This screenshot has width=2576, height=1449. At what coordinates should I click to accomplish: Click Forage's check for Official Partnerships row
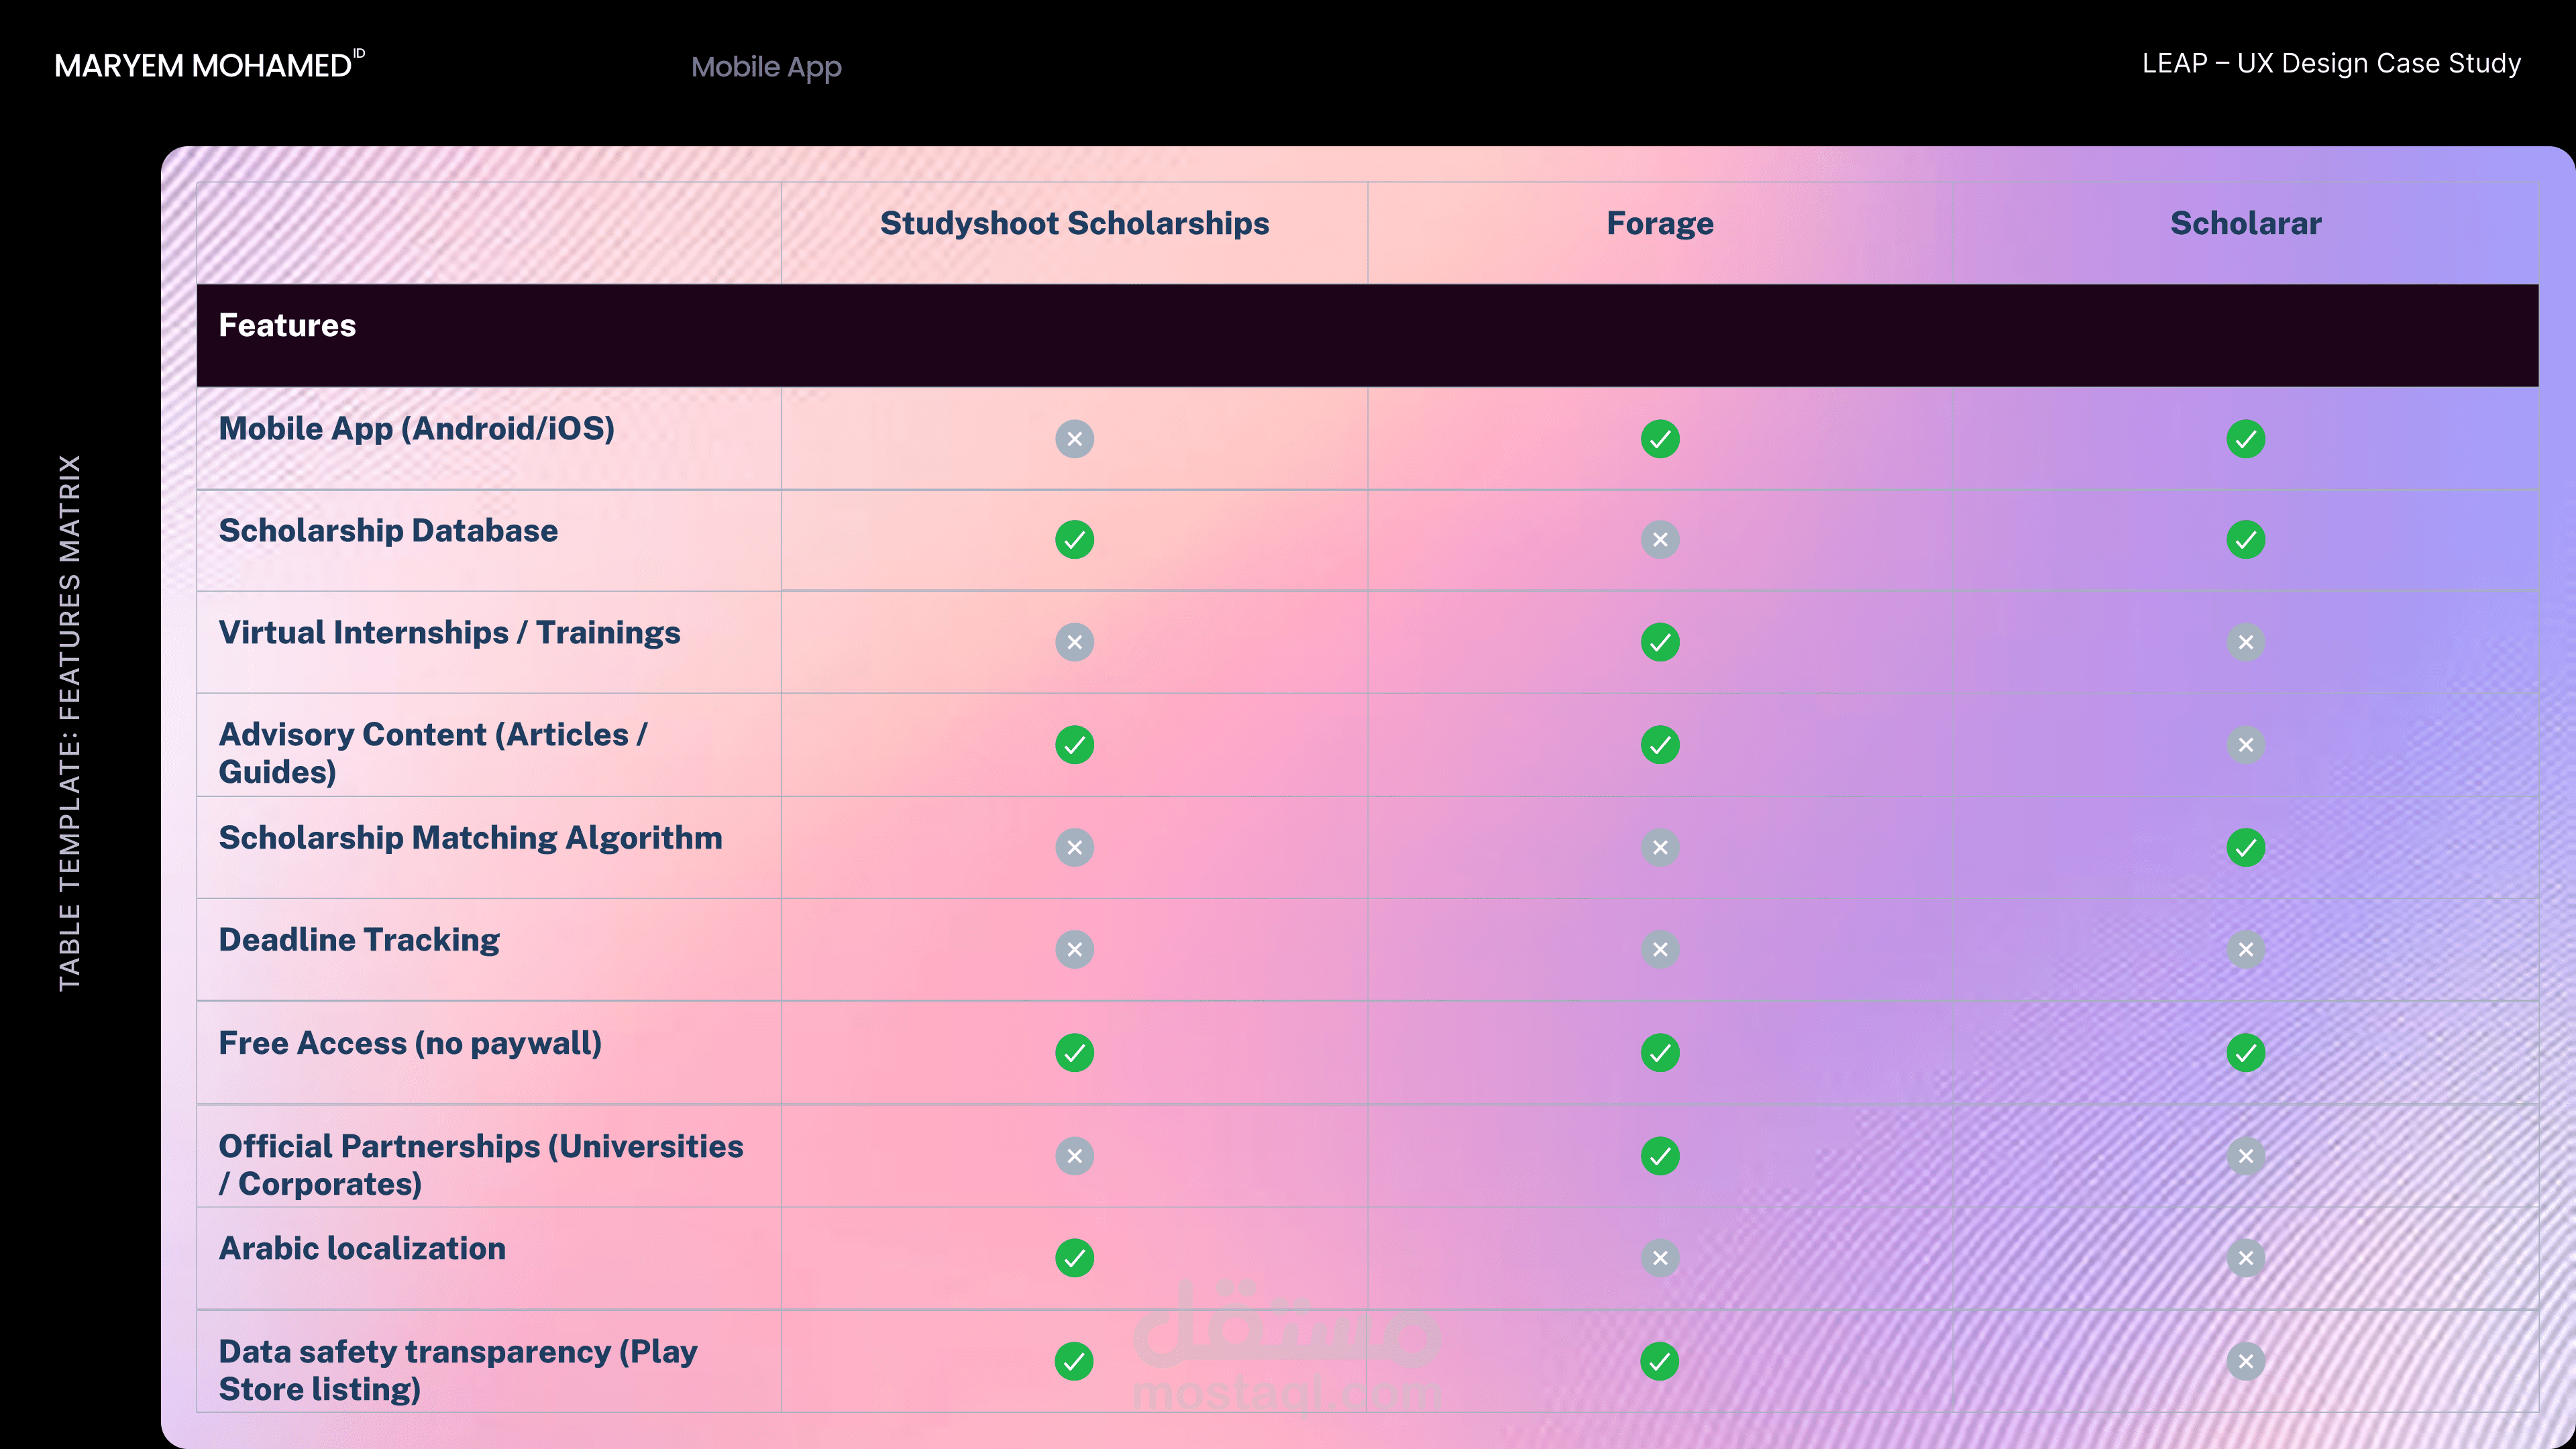tap(1660, 1156)
